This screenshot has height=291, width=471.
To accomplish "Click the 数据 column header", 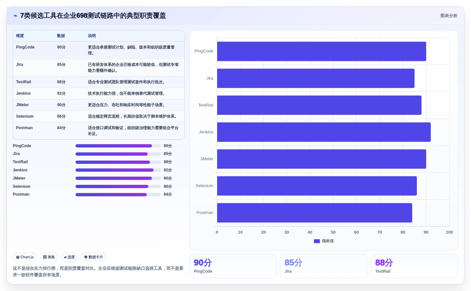I will pos(61,36).
